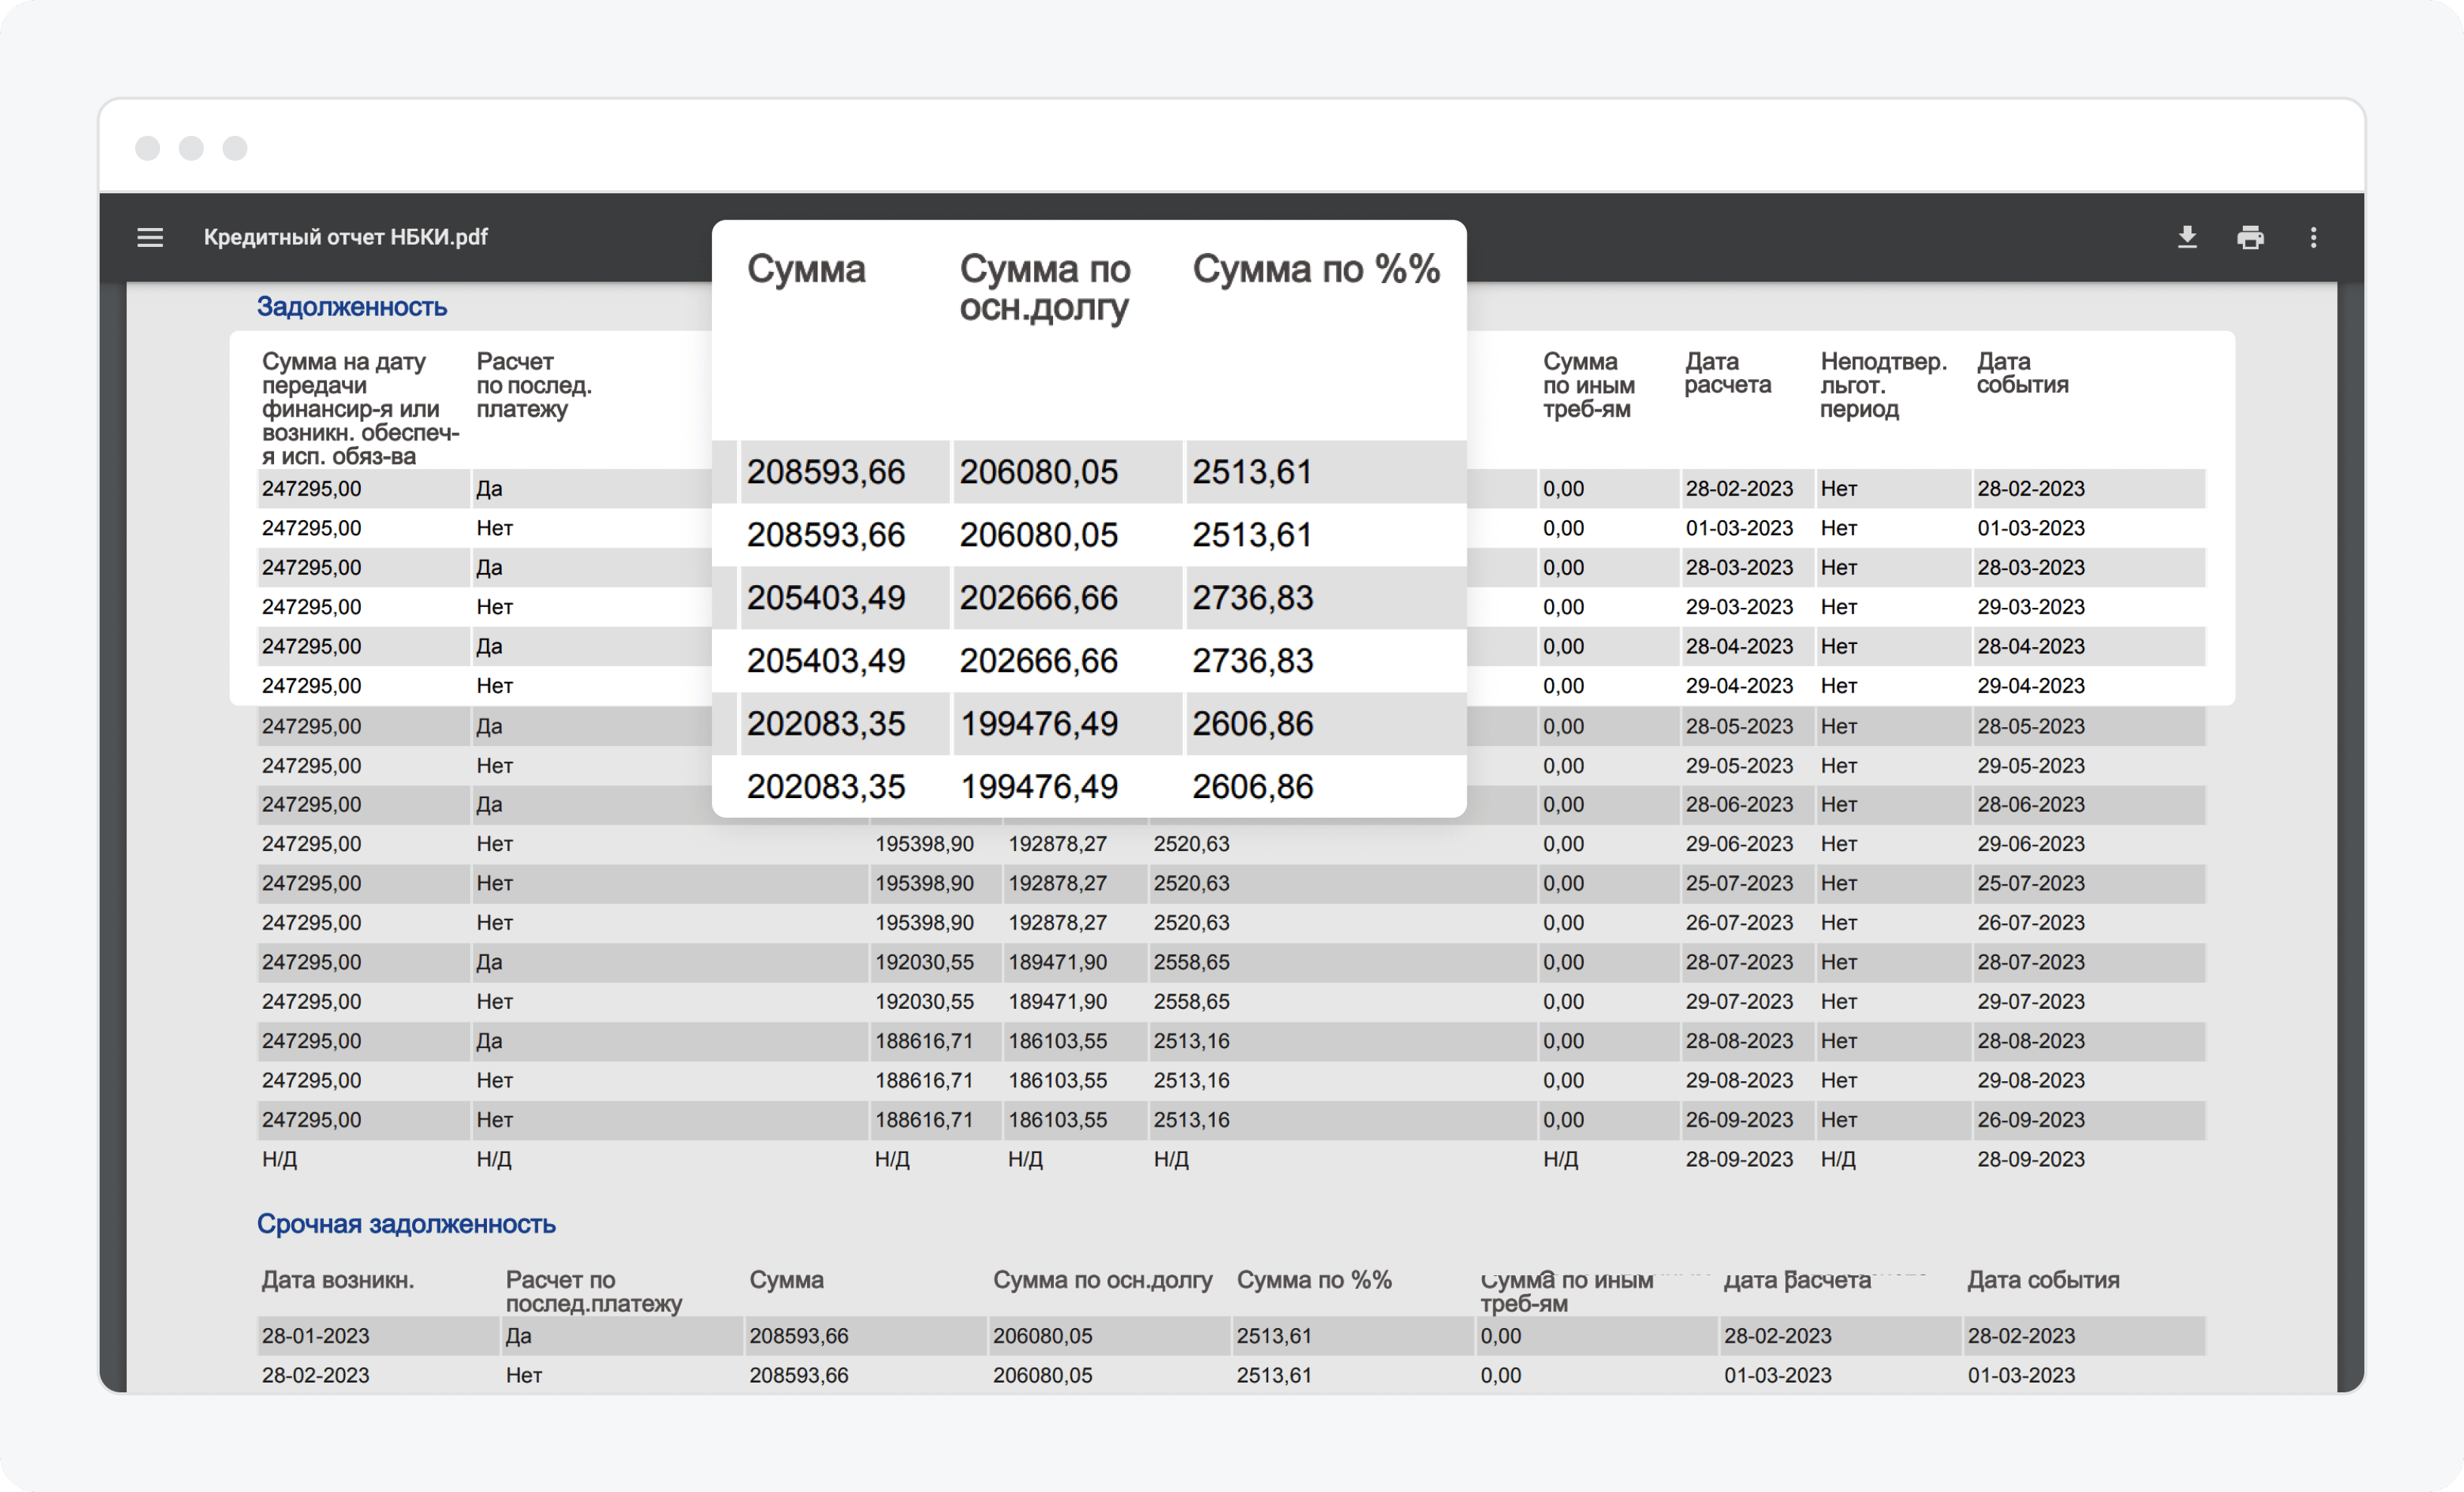Select Сумма 188616,71 in the 28-08-2023 row

924,1041
